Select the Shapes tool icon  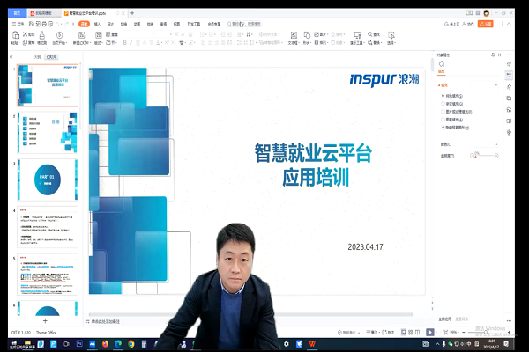coord(308,37)
